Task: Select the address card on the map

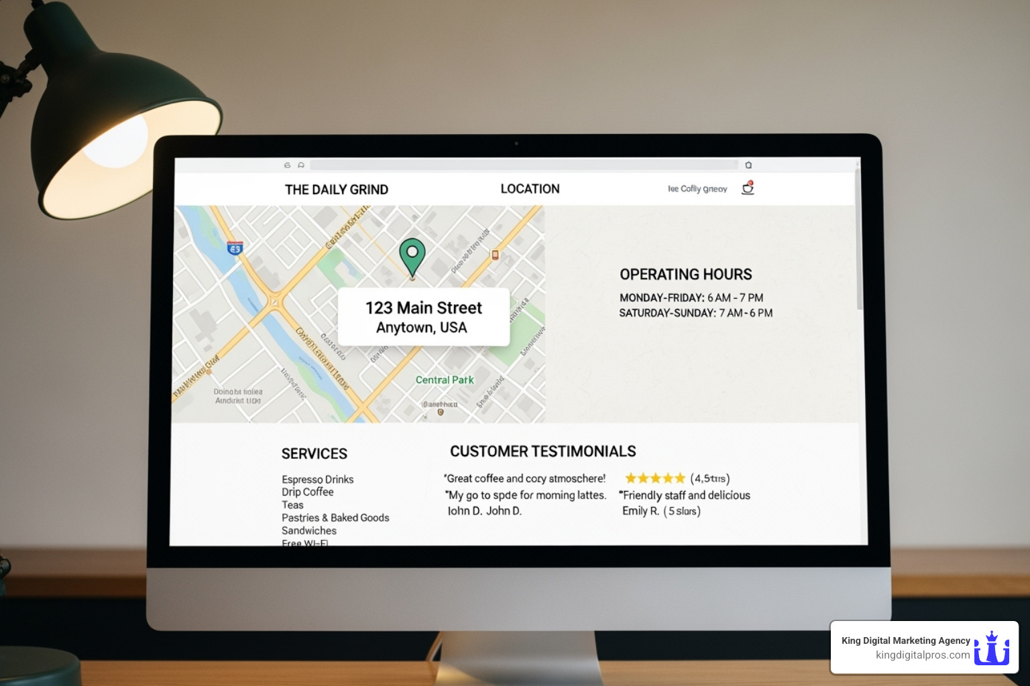Action: [423, 316]
